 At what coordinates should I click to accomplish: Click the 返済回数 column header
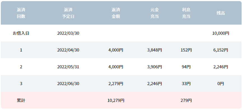tap(21, 13)
